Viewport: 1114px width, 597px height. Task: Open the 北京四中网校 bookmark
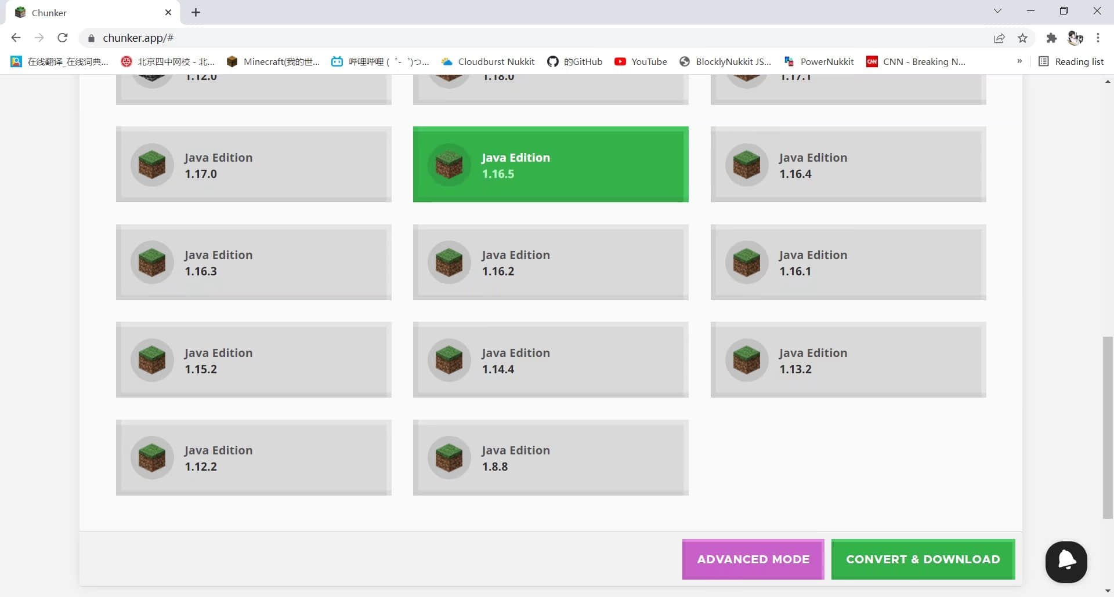coord(168,61)
